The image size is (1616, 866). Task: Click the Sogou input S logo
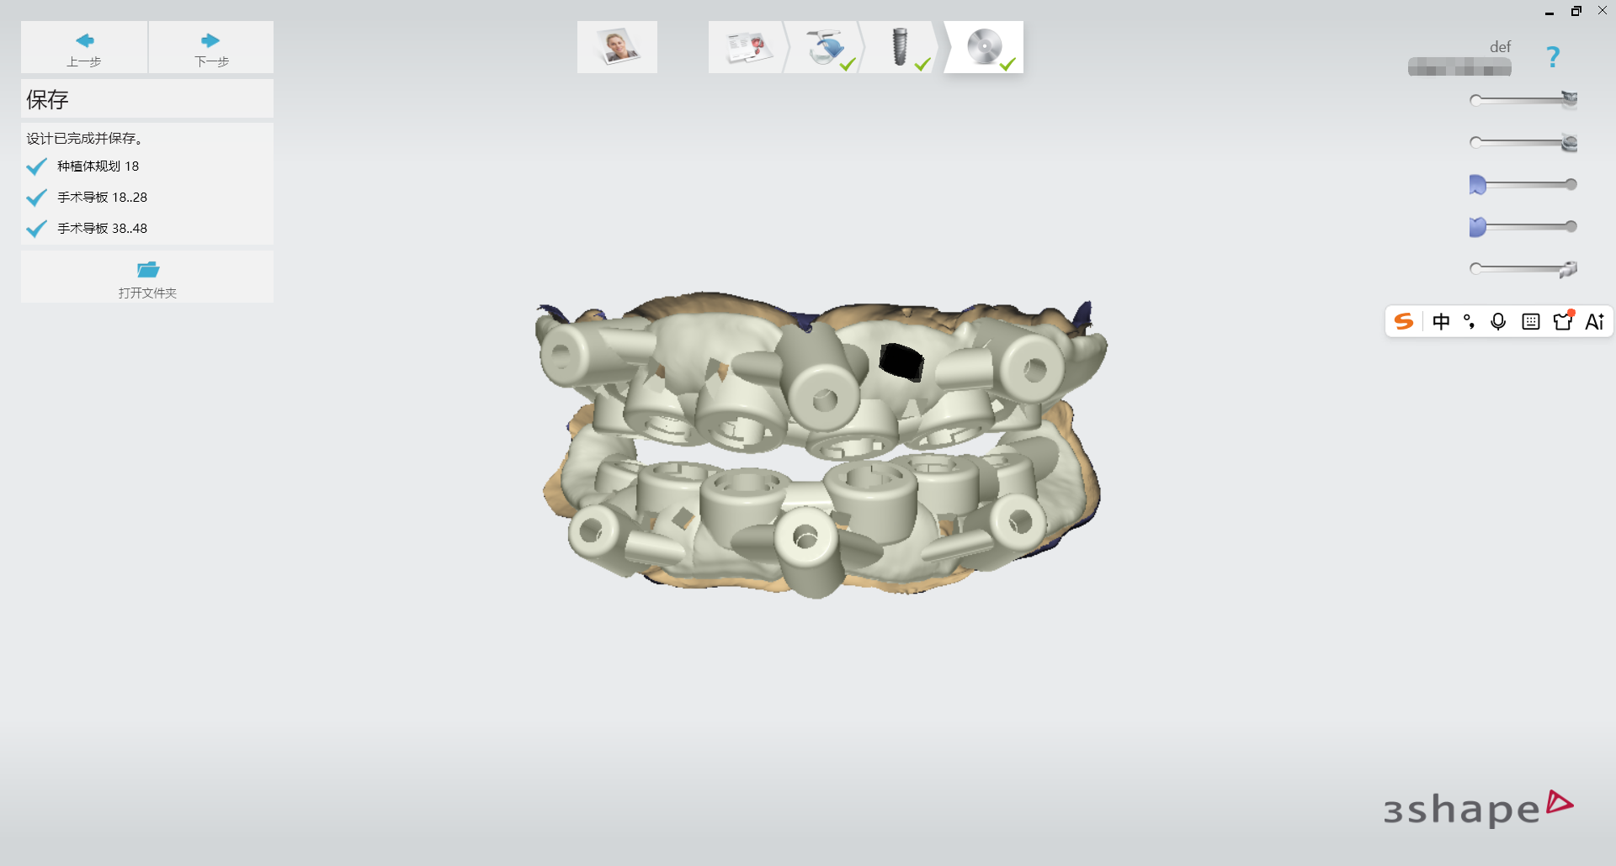(1403, 321)
